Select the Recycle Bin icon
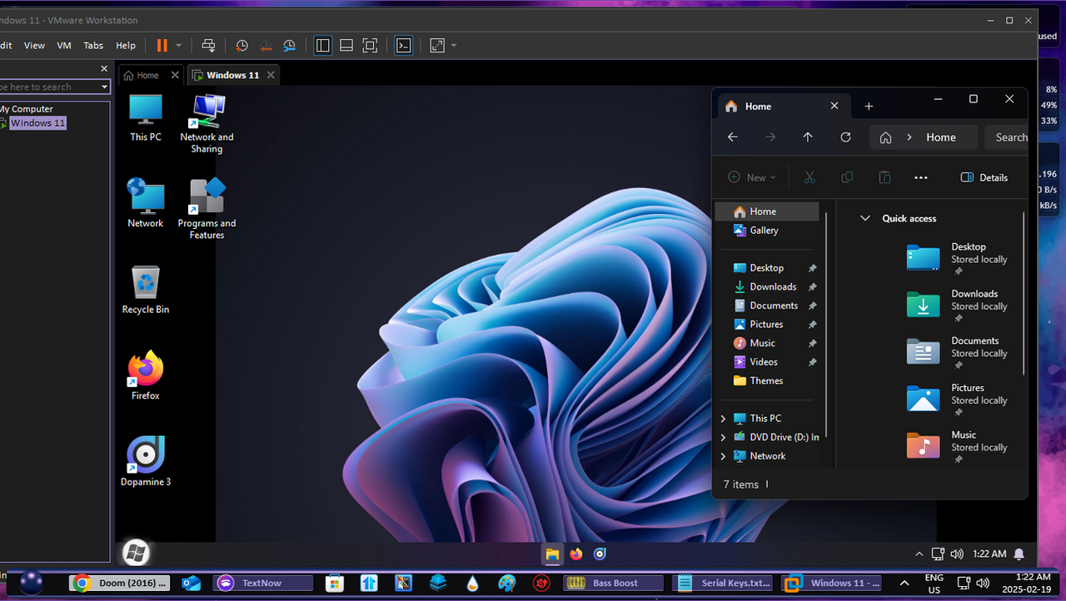Viewport: 1066px width, 601px height. [x=146, y=290]
